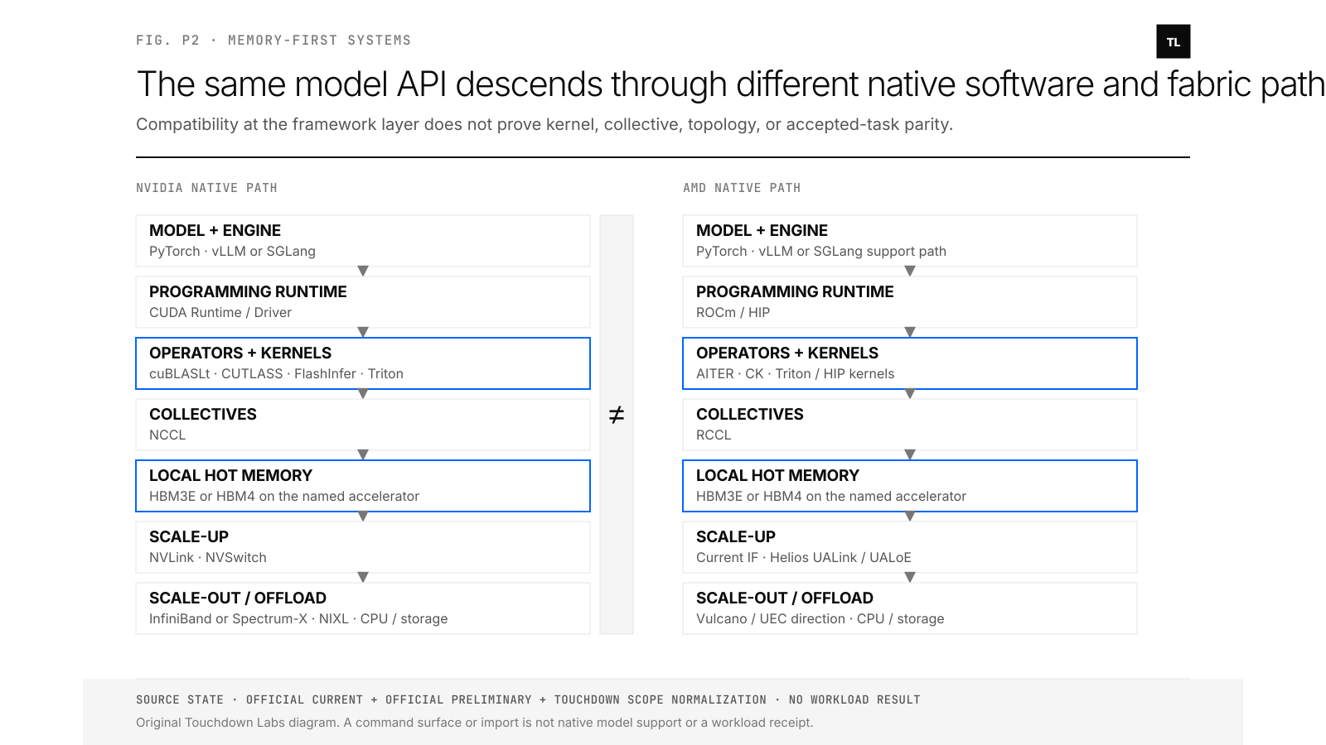The height and width of the screenshot is (745, 1326).
Task: Click arrow below RCCL Collectives box
Action: coord(910,454)
